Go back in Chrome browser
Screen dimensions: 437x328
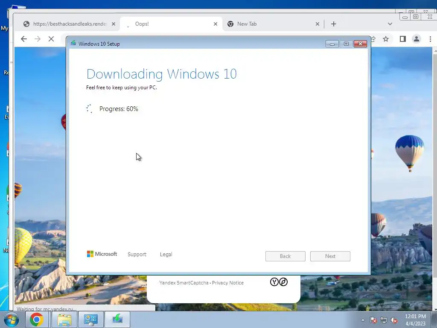[x=24, y=39]
